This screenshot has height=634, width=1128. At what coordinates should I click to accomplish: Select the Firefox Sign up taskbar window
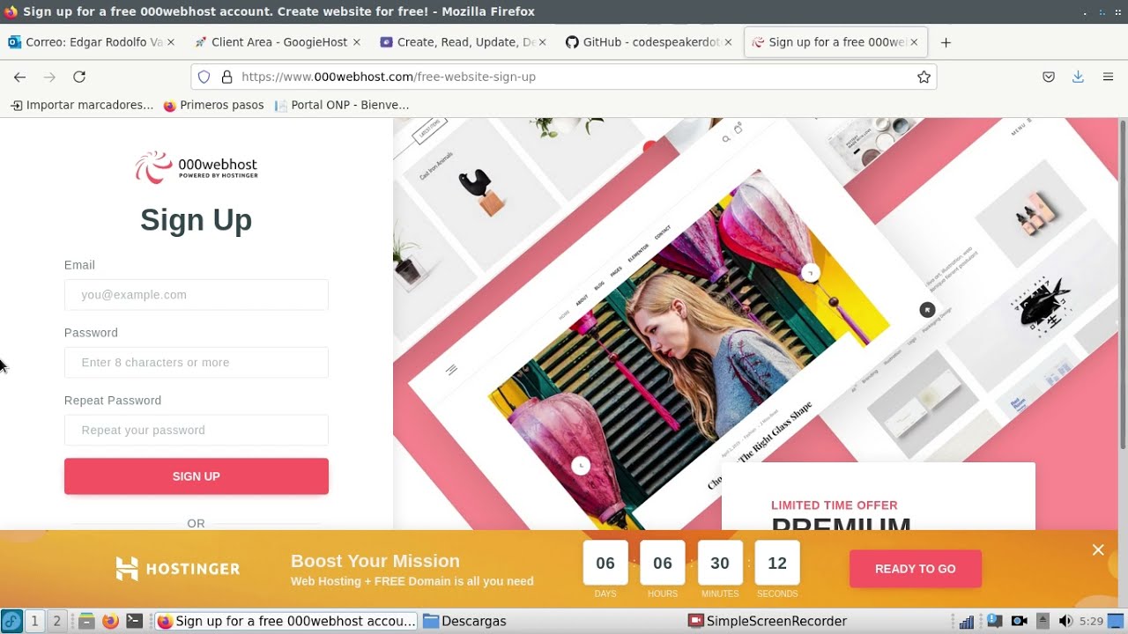(x=286, y=621)
